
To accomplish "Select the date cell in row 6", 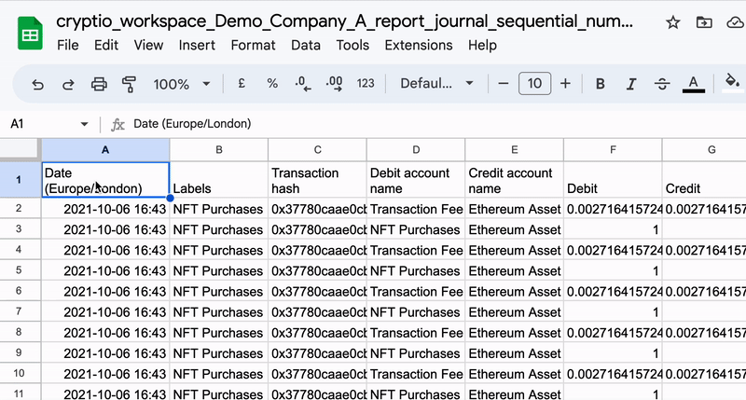I will click(105, 291).
